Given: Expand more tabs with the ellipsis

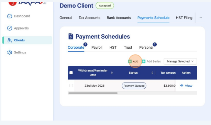Looking at the screenshot, I should tap(201, 18).
